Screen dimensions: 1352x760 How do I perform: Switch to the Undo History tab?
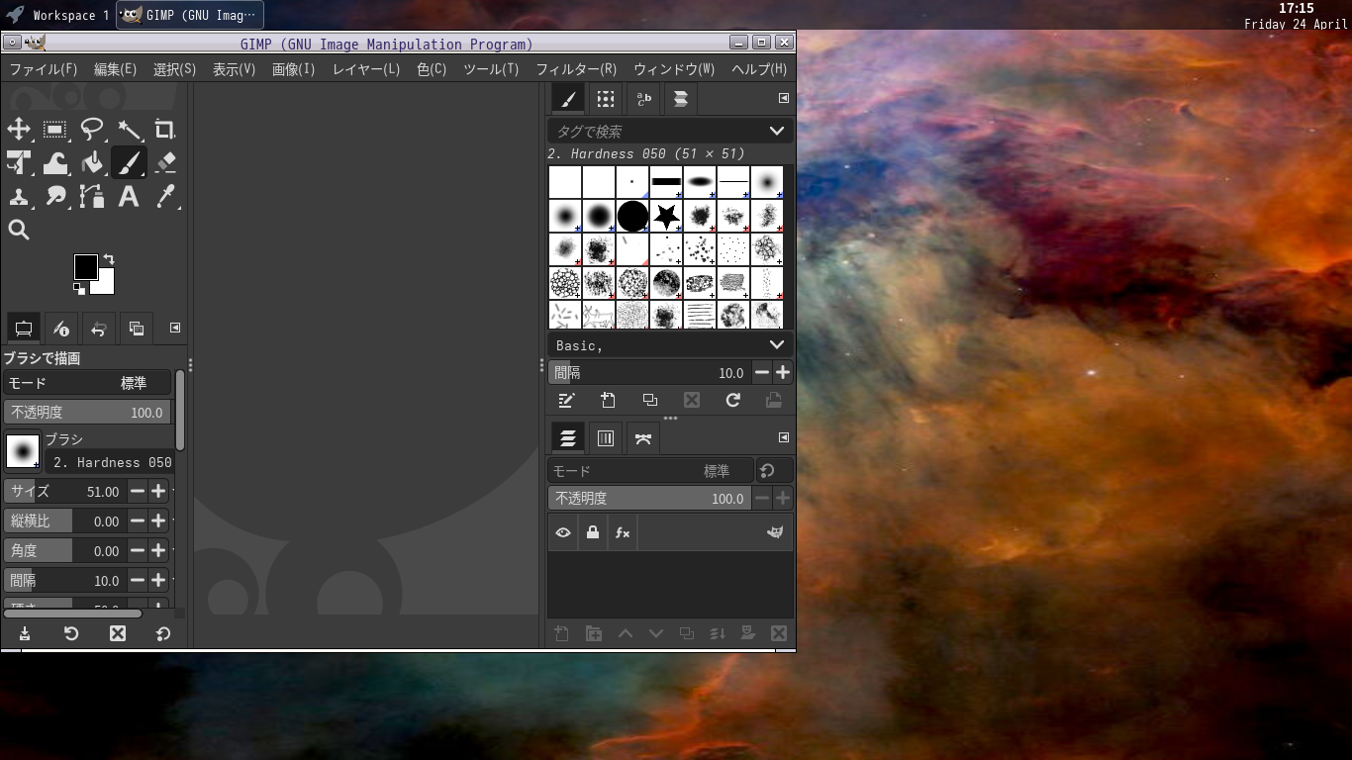pos(99,329)
